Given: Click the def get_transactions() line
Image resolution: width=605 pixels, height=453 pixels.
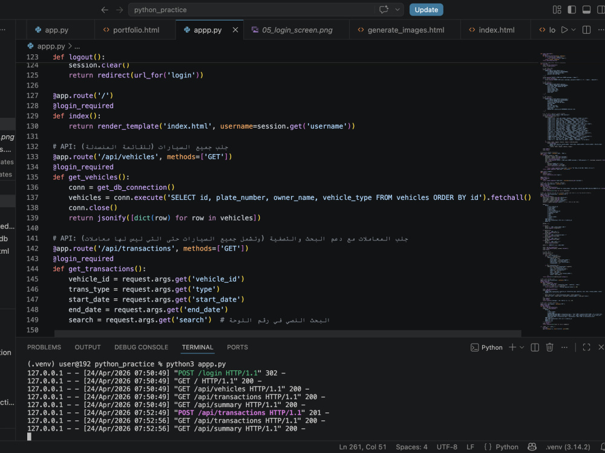Looking at the screenshot, I should click(99, 269).
